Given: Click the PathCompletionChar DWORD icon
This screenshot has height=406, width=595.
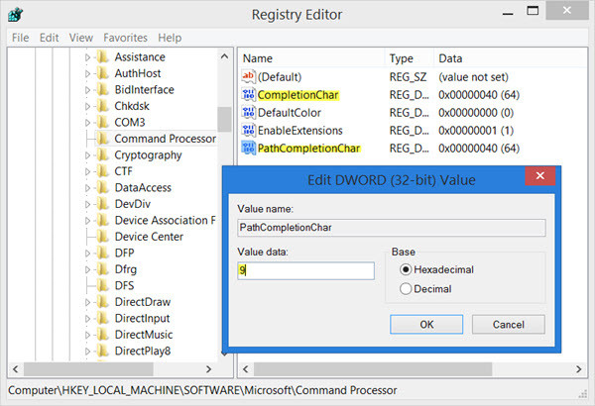Looking at the screenshot, I should point(248,148).
